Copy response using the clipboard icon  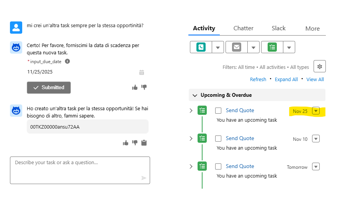144,143
